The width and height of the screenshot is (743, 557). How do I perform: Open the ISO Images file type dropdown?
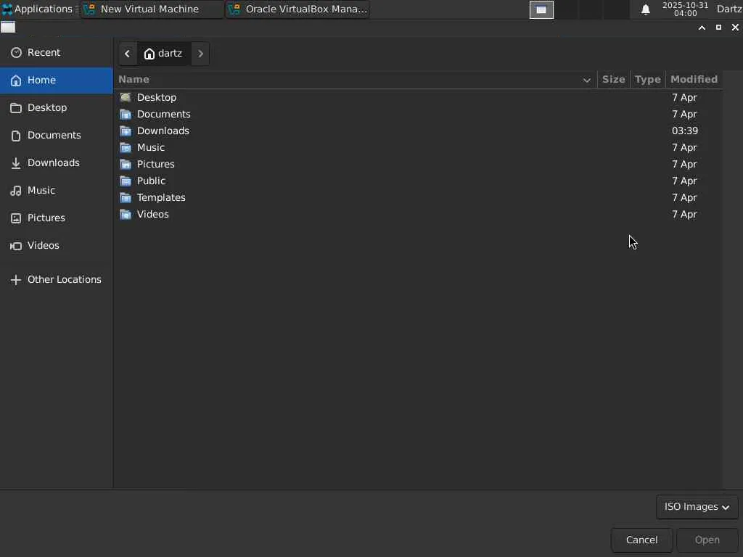(x=697, y=507)
